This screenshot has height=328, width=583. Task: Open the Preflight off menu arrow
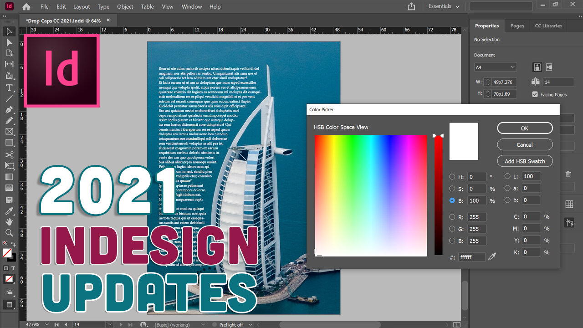tap(249, 325)
